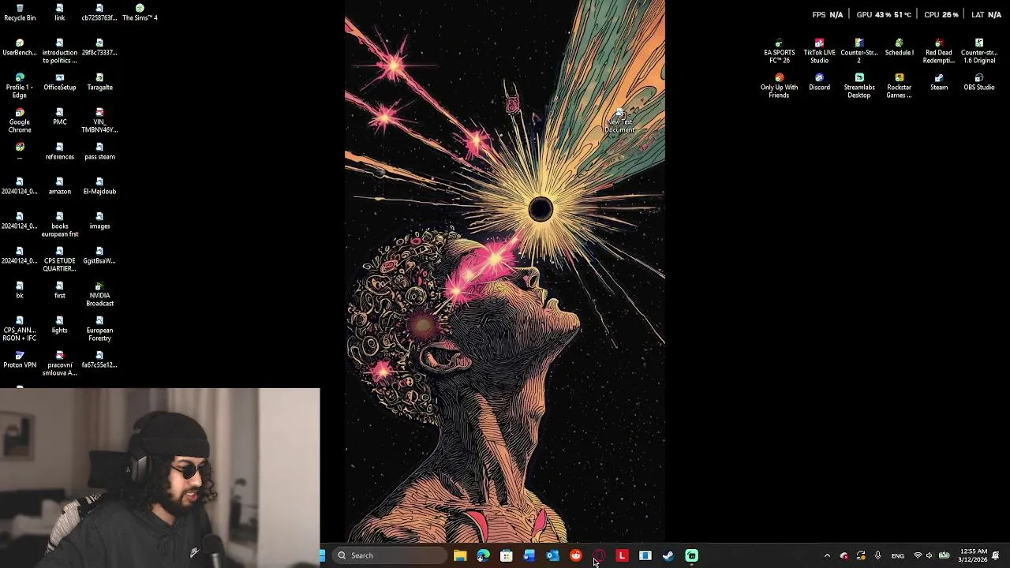Open the notifications bell icon
The height and width of the screenshot is (568, 1010).
click(996, 555)
